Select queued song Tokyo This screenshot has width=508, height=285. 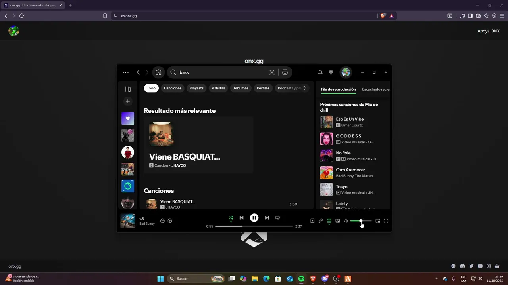tap(353, 190)
